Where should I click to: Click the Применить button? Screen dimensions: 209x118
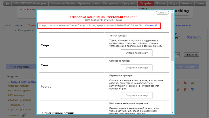pos(191,55)
